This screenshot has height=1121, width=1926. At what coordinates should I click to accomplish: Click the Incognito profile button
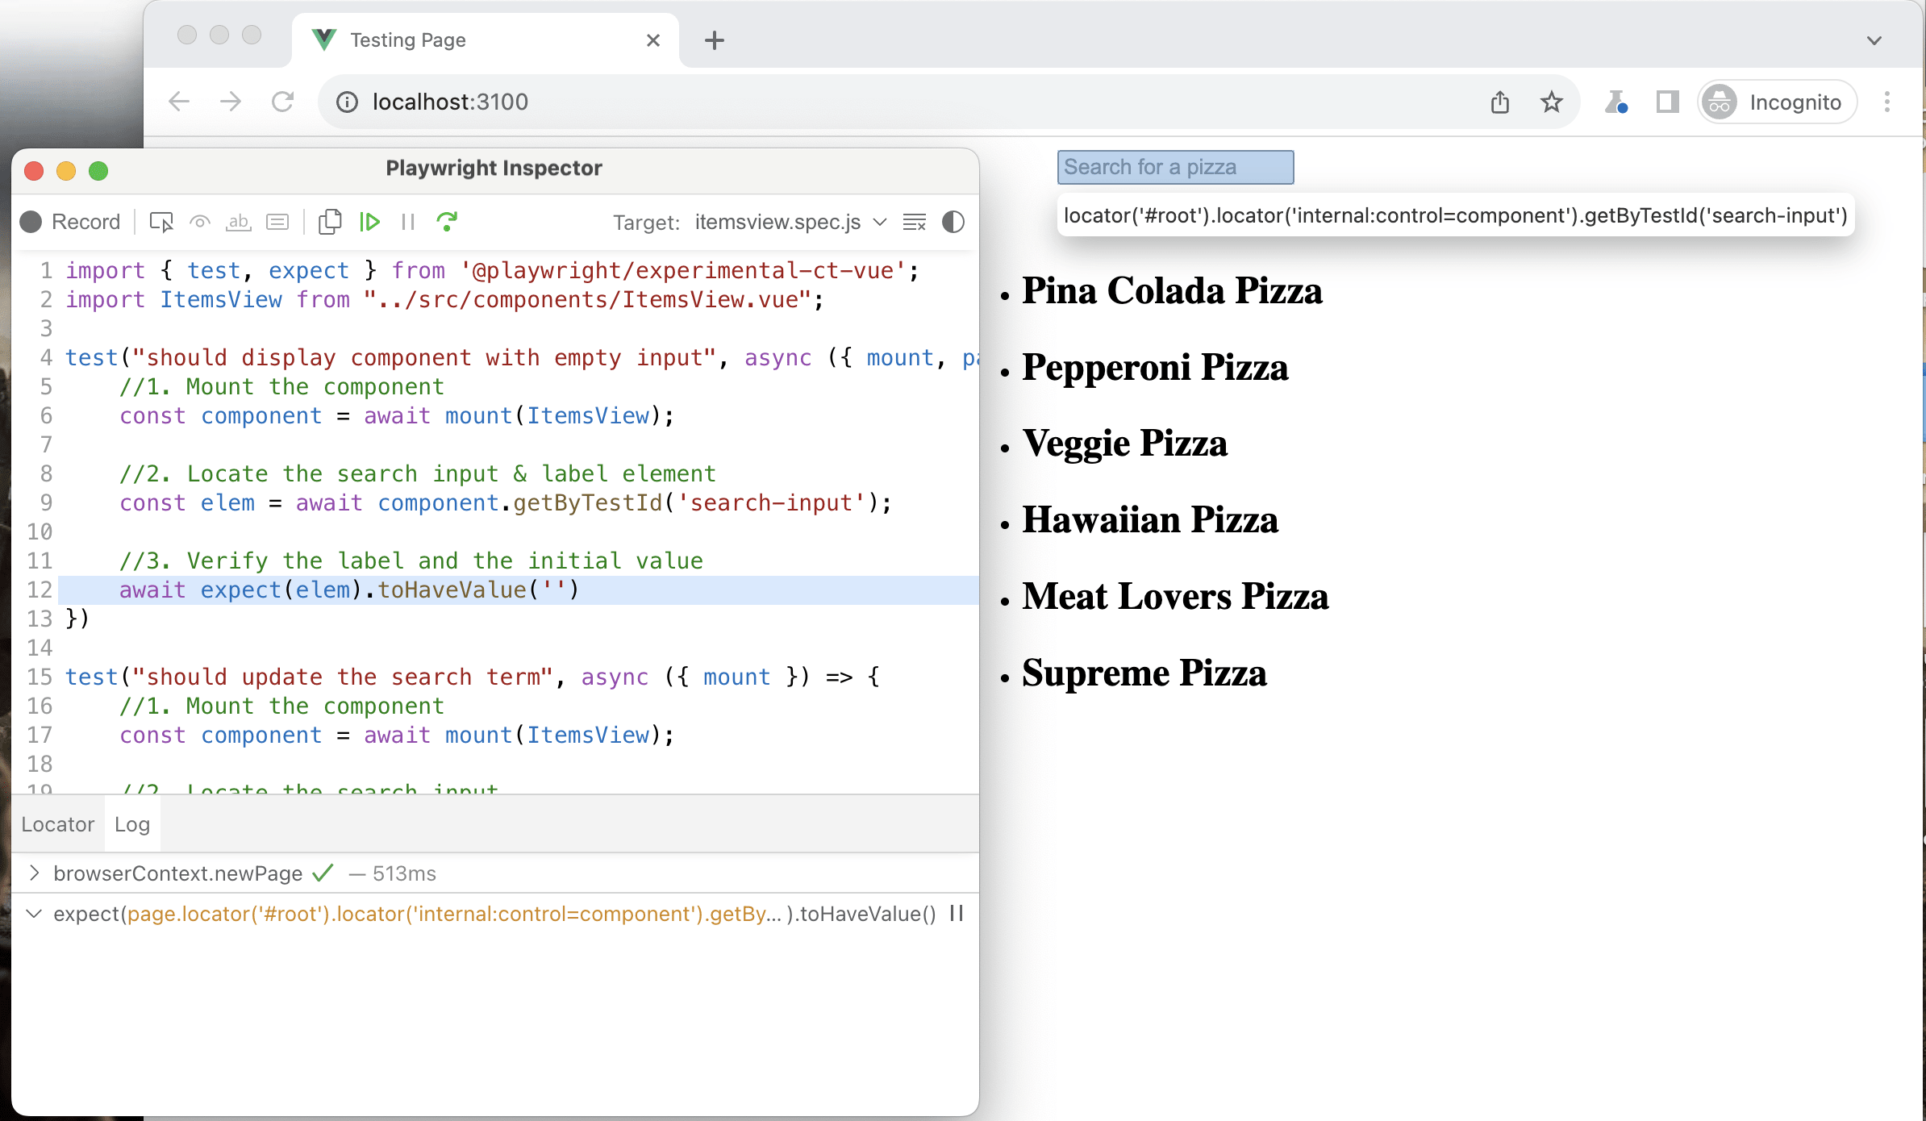coord(1776,102)
